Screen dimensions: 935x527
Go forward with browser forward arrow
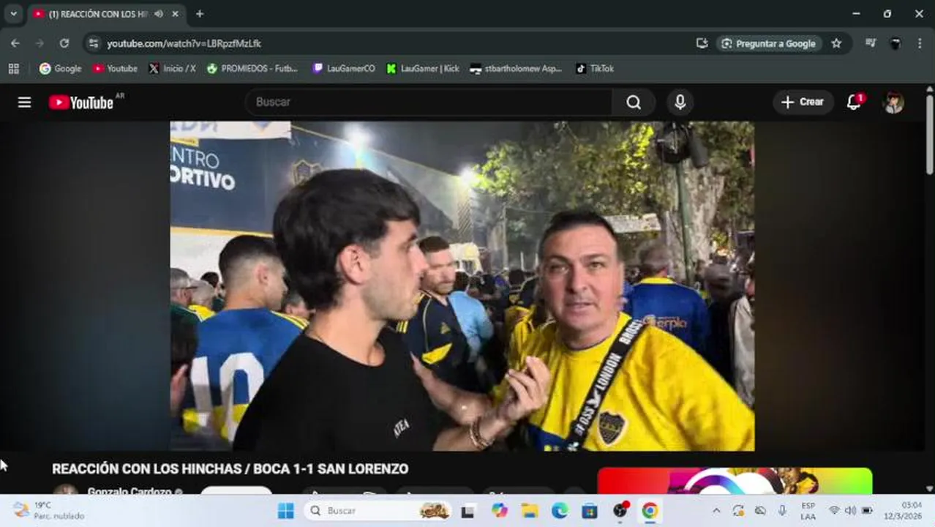[40, 43]
